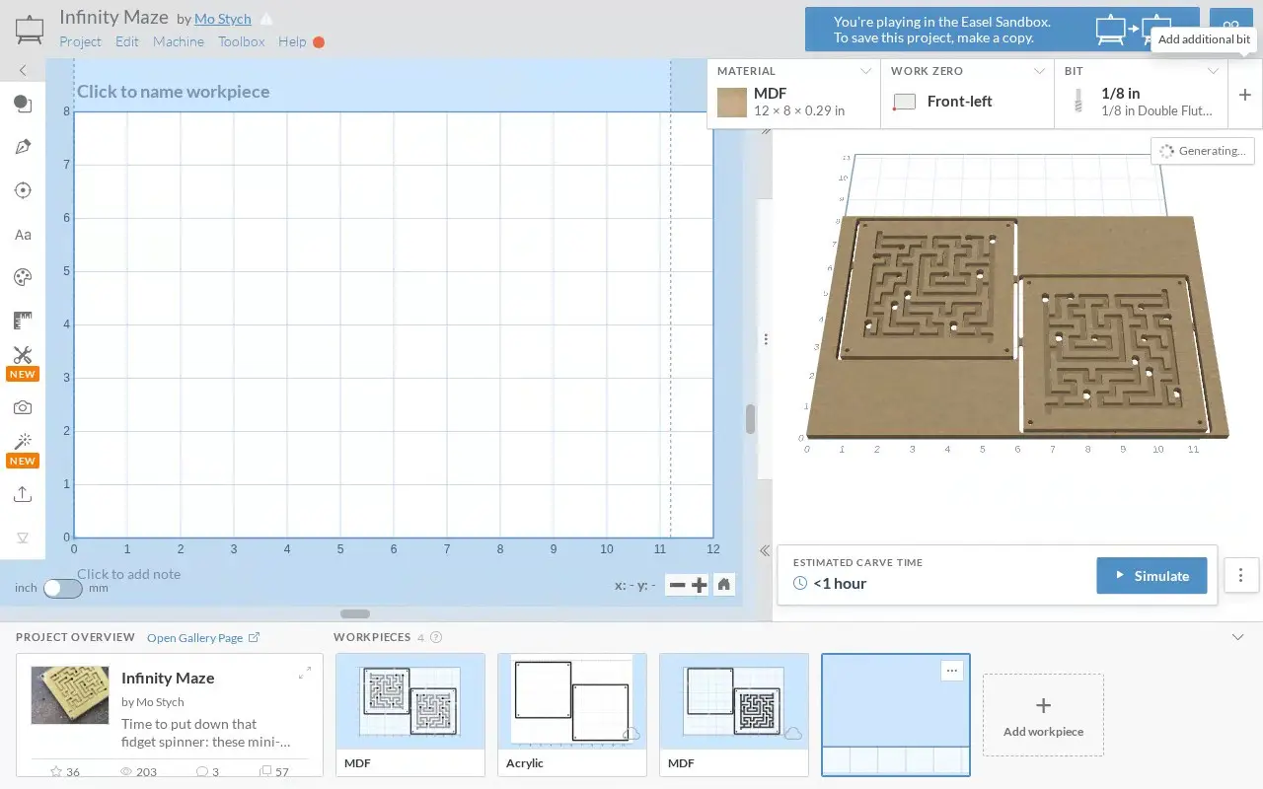Viewport: 1263px width, 789px height.
Task: Open the magic wand tool marked NEW
Action: pos(23,442)
